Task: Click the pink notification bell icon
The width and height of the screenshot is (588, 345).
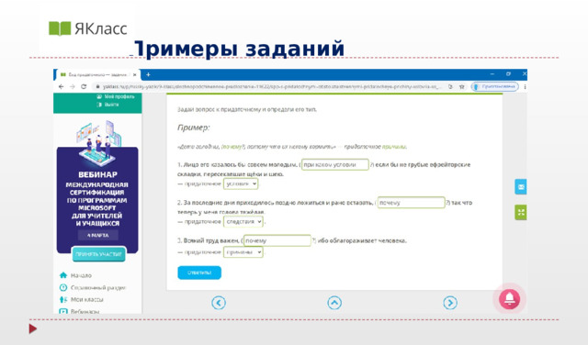Action: pyautogui.click(x=509, y=299)
